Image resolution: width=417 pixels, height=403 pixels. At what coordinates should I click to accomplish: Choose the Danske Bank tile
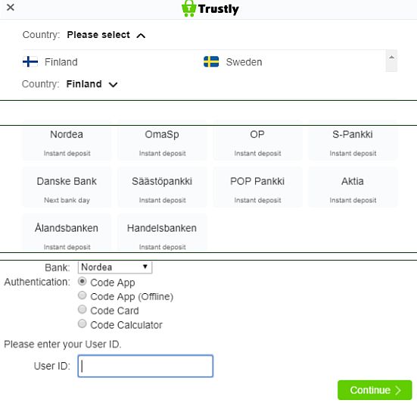(67, 187)
